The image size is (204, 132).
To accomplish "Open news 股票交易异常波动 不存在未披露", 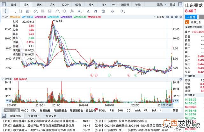I will coord(40,121).
